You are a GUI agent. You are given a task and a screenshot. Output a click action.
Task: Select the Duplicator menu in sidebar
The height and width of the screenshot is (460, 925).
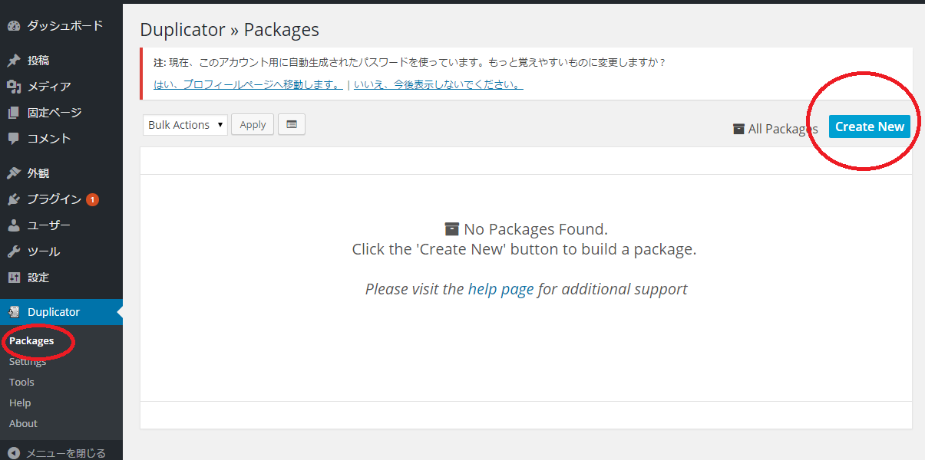(x=54, y=312)
